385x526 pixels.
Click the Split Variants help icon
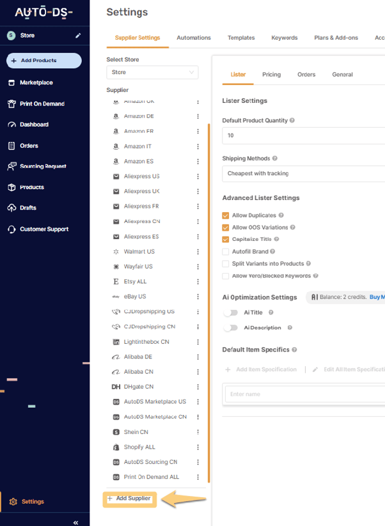click(308, 264)
